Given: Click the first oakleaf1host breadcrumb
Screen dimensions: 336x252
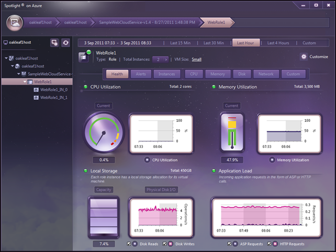Looking at the screenshot, I should (x=40, y=22).
